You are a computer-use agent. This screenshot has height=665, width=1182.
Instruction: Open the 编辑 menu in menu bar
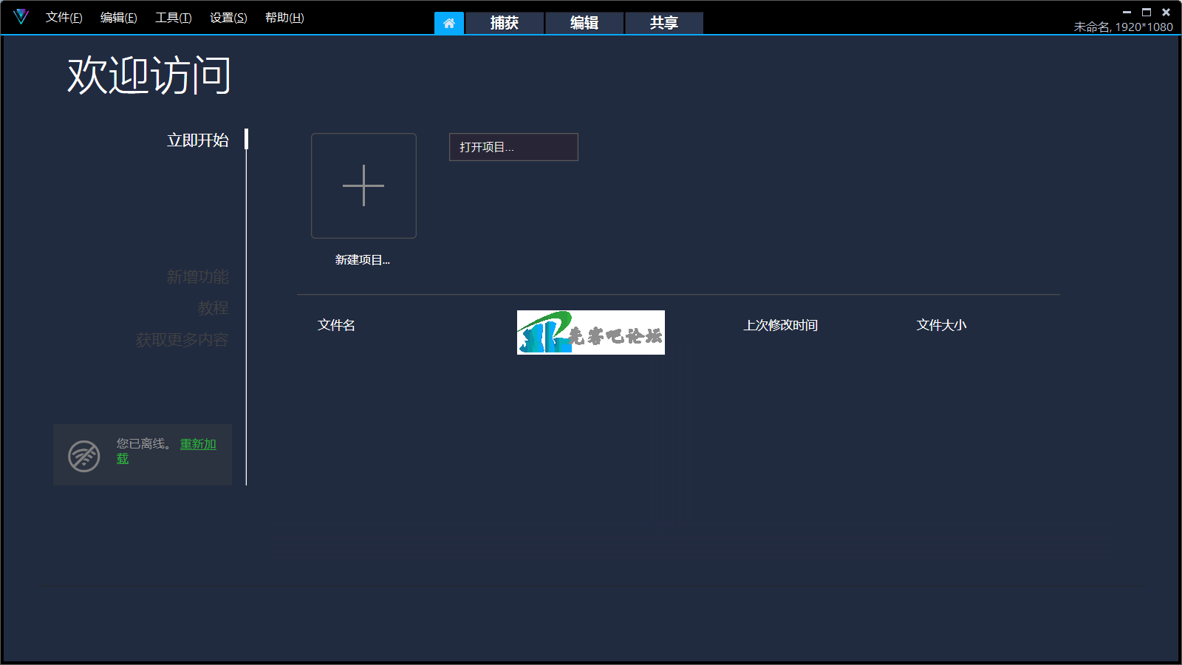coord(118,18)
